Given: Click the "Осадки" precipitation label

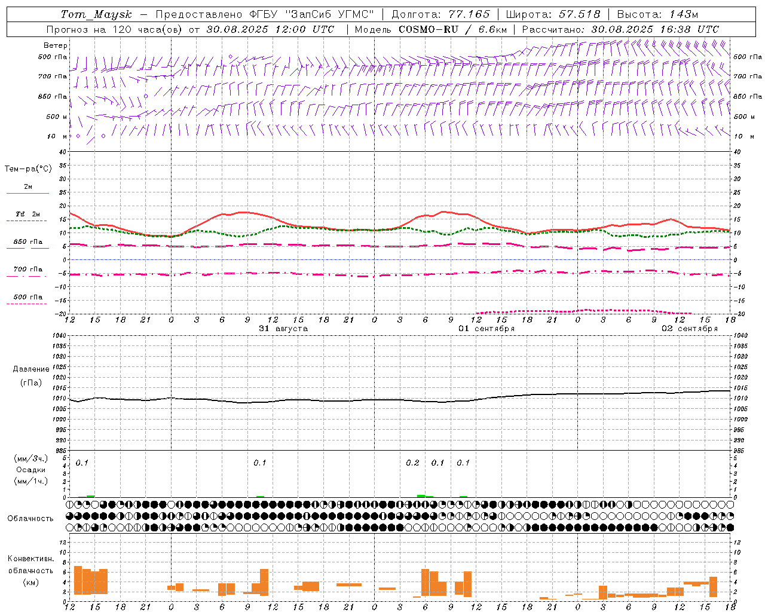Looking at the screenshot, I should pos(31,470).
